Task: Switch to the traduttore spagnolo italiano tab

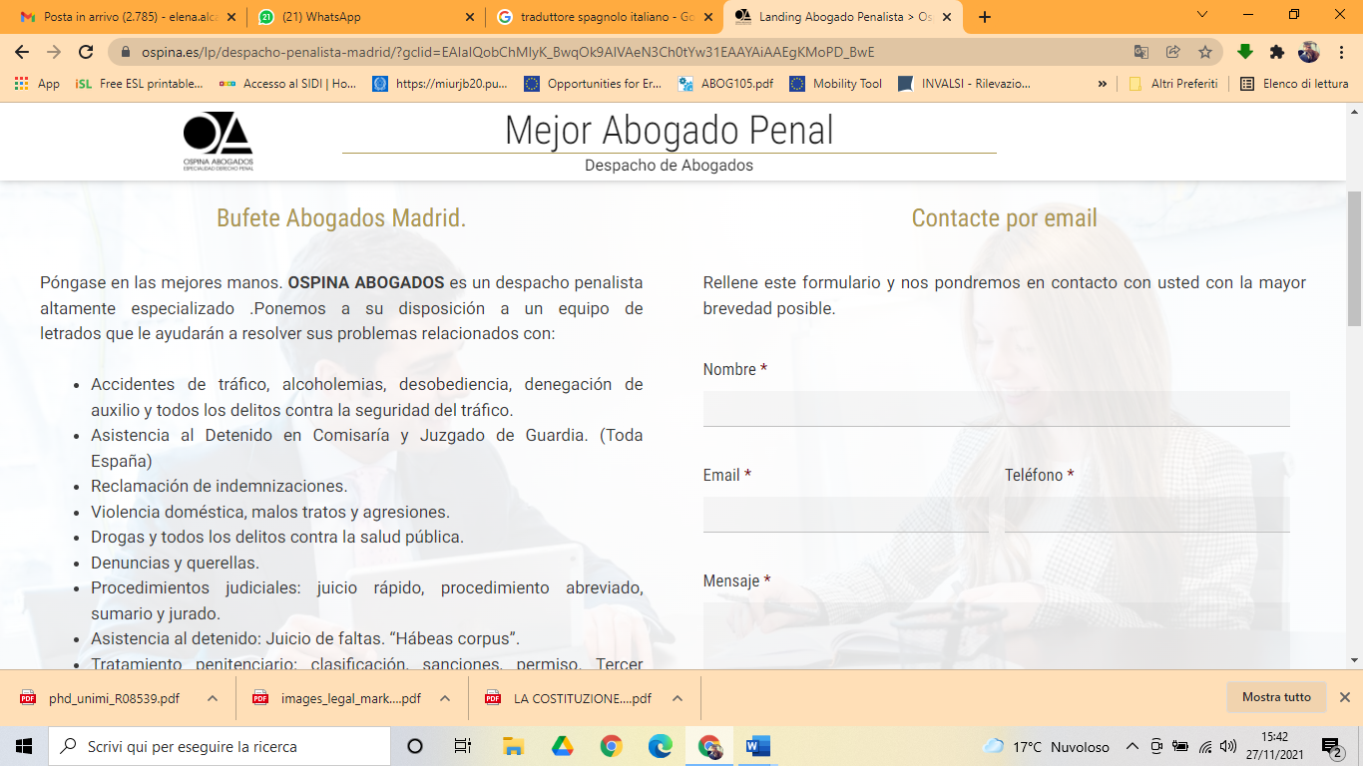Action: [604, 17]
